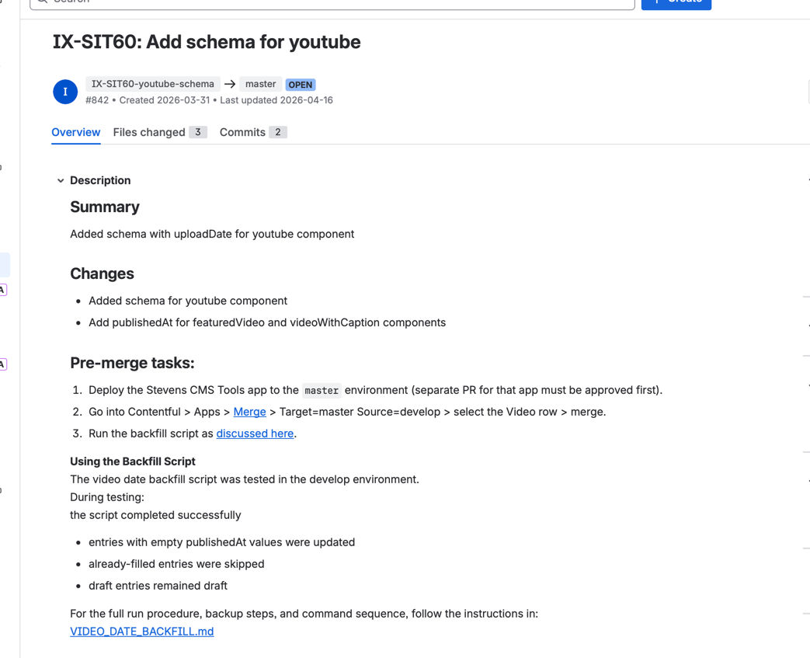
Task: Click into the Search input field
Action: 311,2
